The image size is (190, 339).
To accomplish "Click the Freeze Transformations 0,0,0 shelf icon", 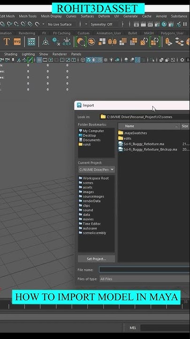I will tap(67, 41).
